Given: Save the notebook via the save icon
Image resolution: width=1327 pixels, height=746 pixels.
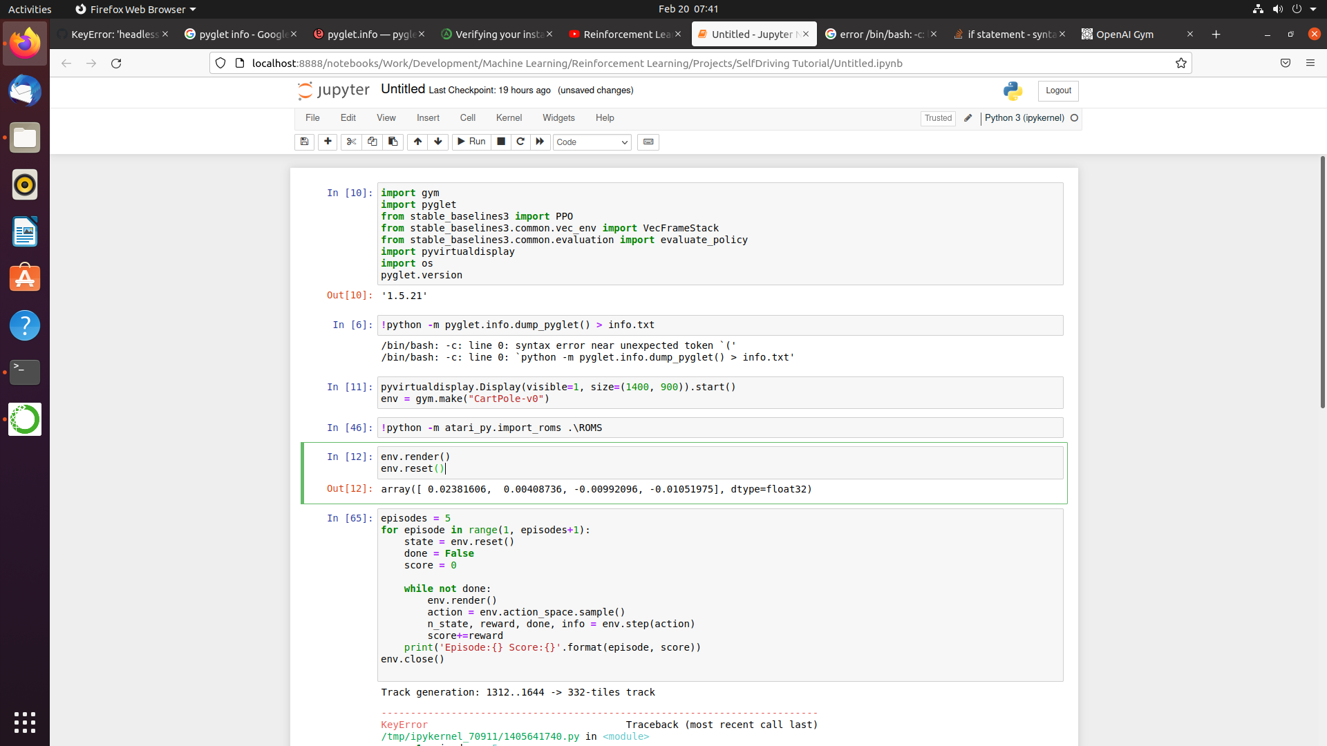Looking at the screenshot, I should pyautogui.click(x=304, y=142).
